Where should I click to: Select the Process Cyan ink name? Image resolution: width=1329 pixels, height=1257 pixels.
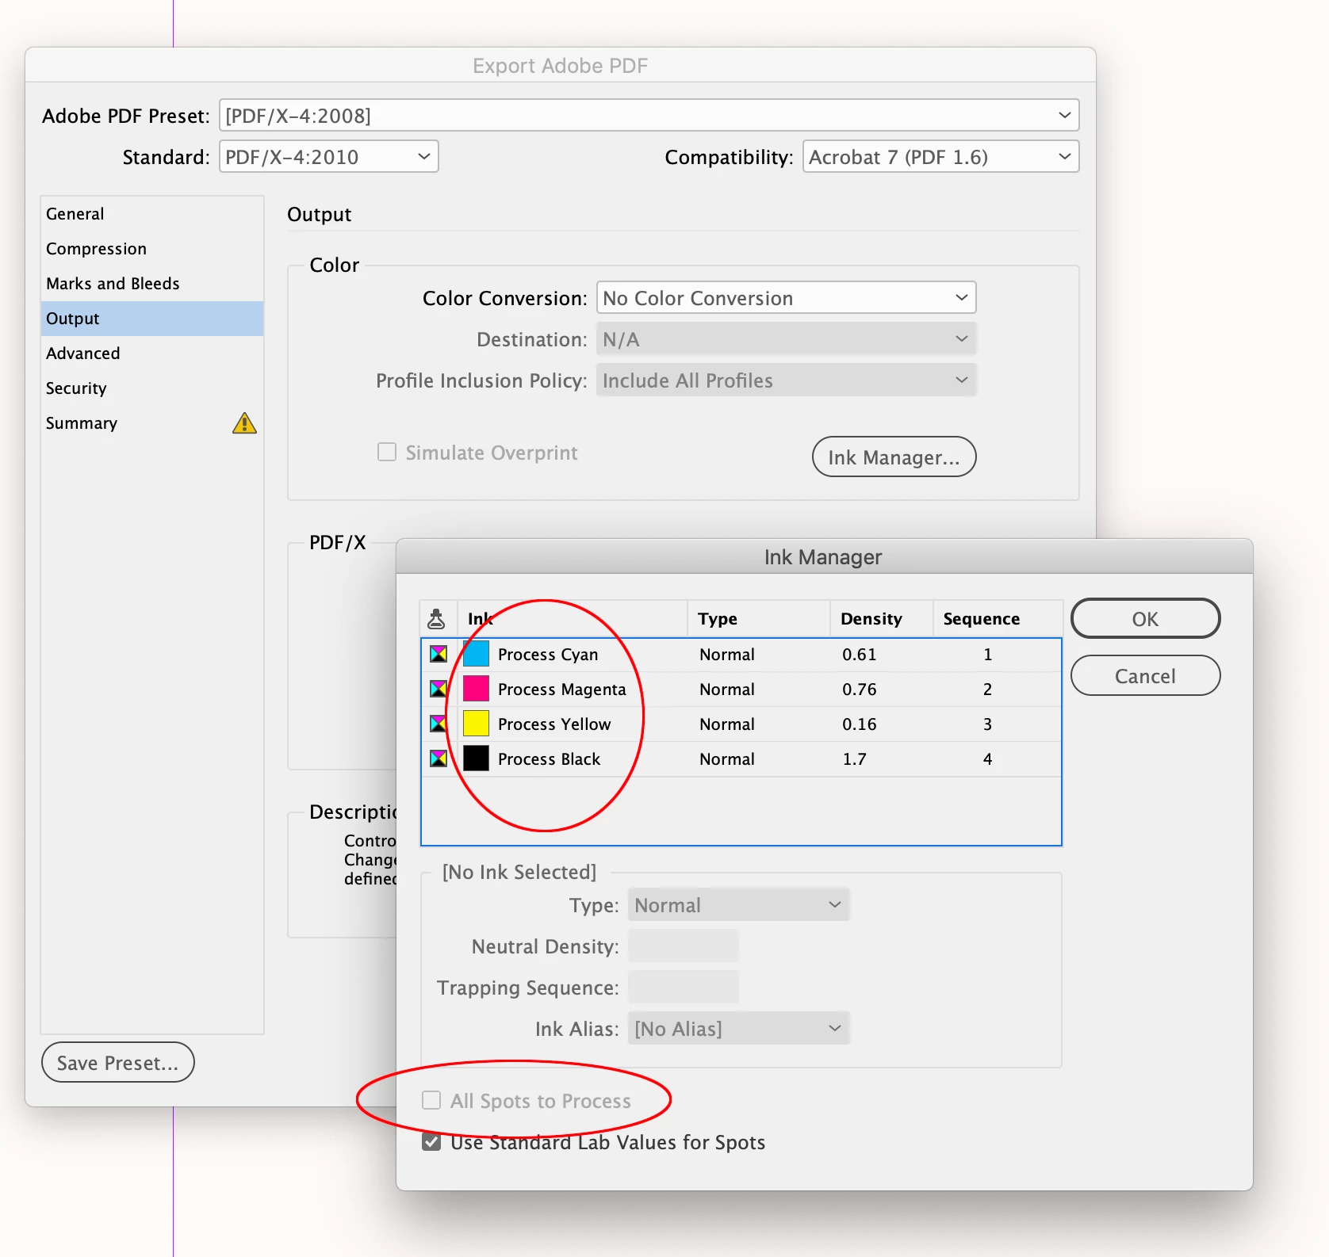coord(548,654)
